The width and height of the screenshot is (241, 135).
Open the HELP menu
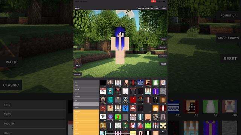click(x=77, y=8)
